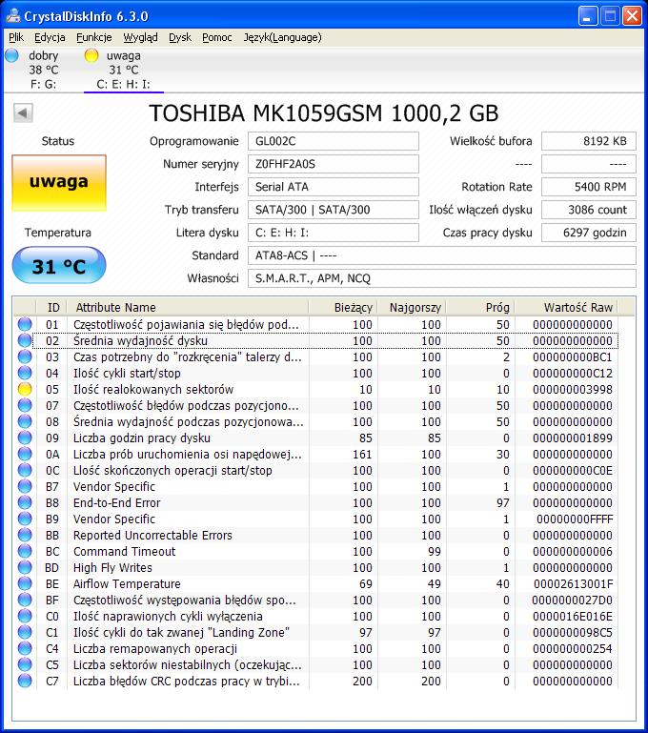Click the blue status icon of attribute 0C
This screenshot has height=733, width=648.
tap(24, 470)
